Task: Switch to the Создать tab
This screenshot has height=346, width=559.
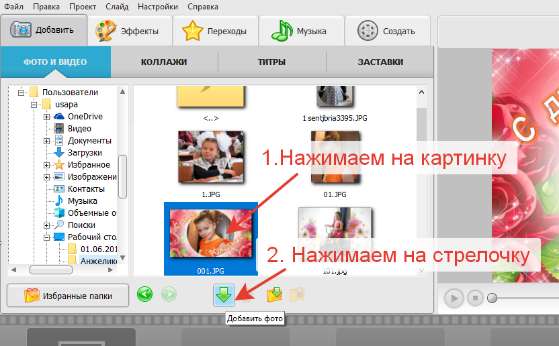Action: (x=388, y=31)
